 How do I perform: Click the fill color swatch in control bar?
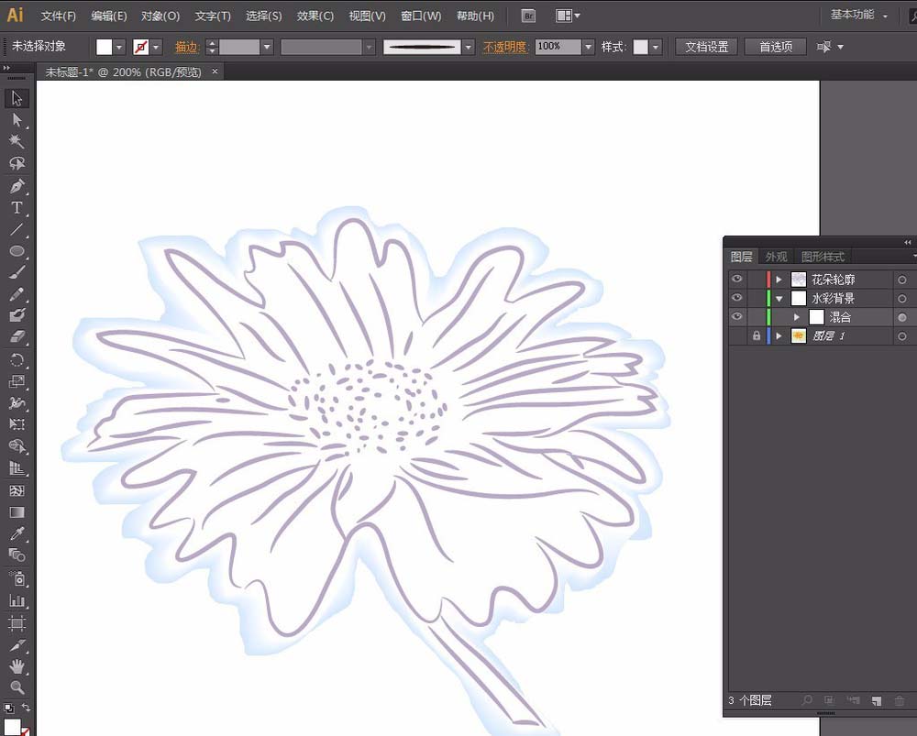tap(104, 47)
